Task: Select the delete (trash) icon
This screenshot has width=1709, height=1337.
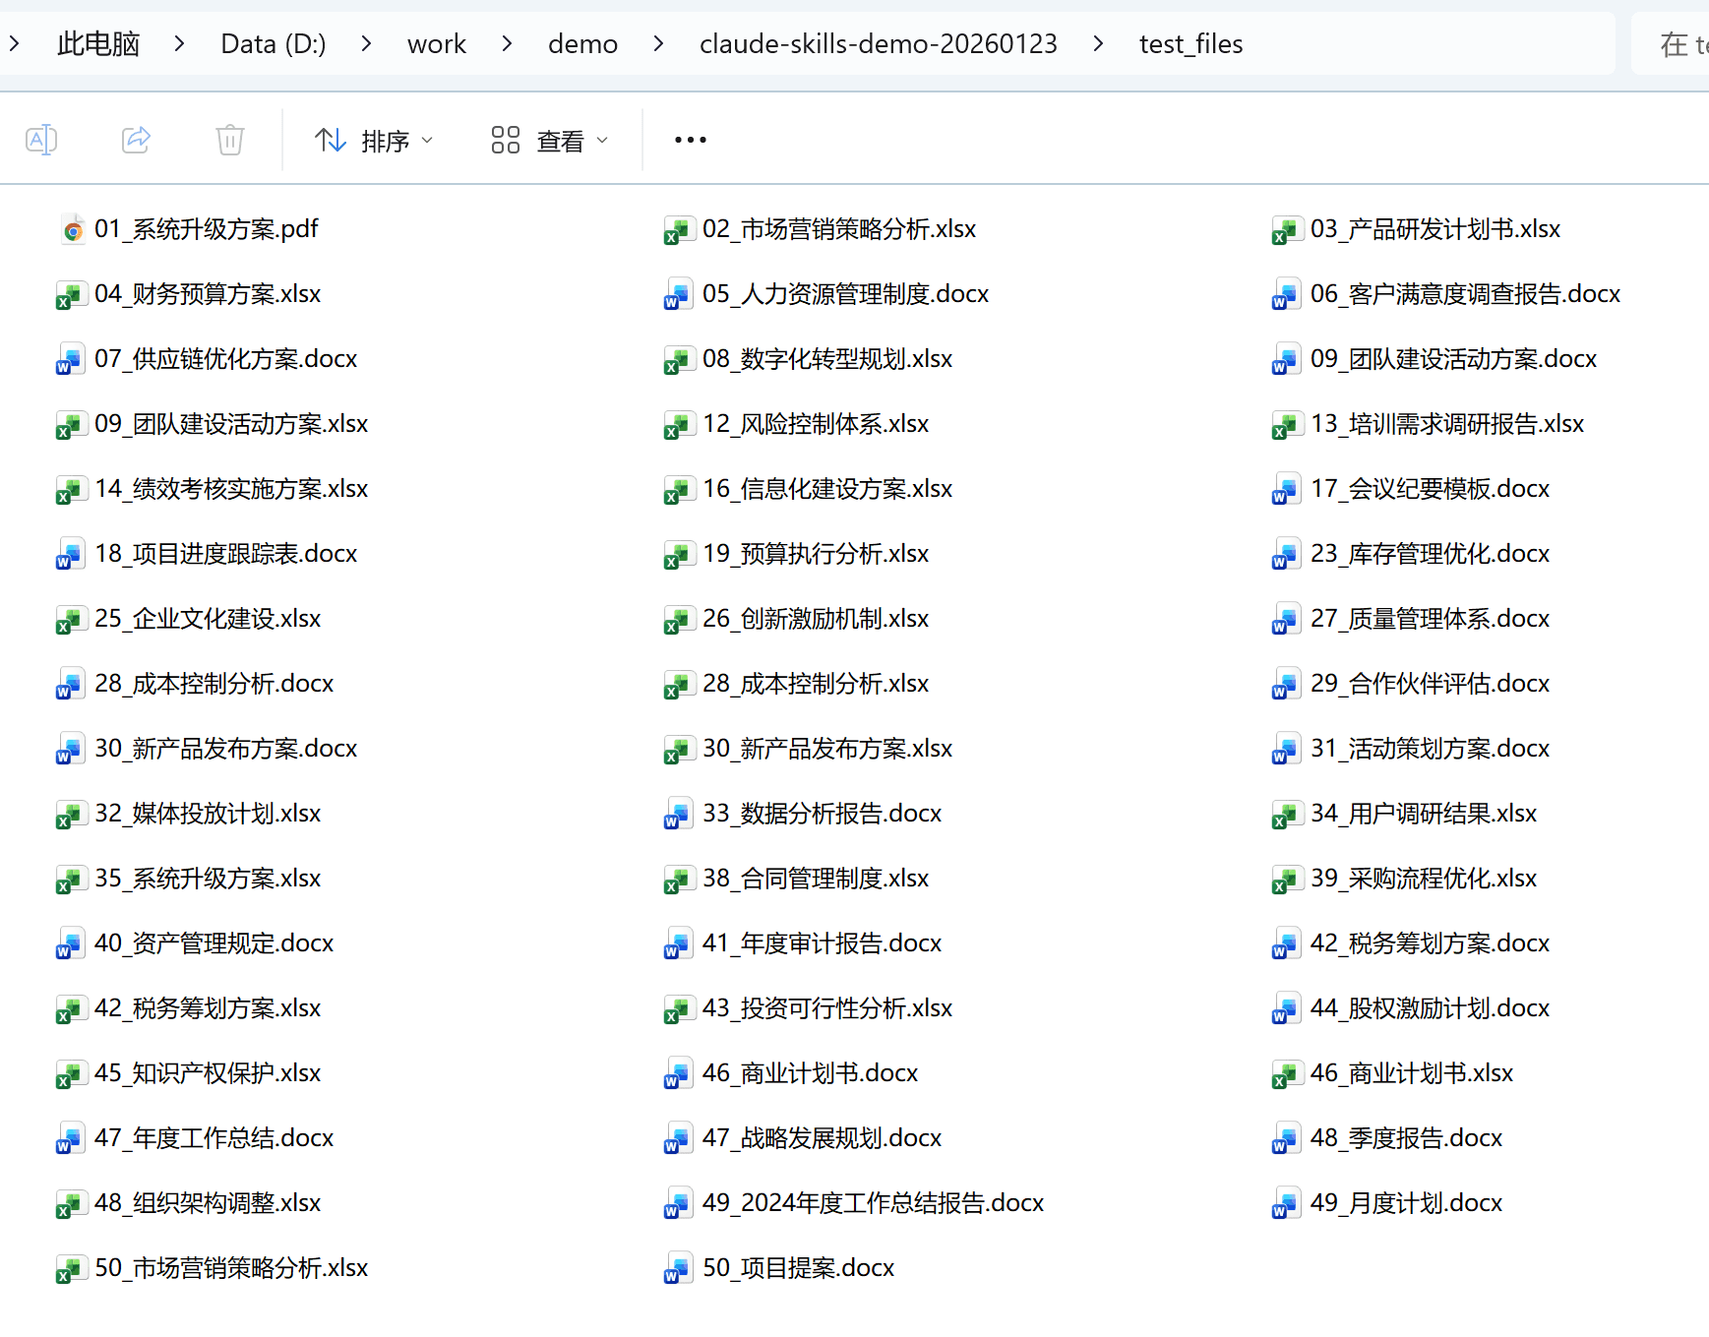Action: (229, 140)
